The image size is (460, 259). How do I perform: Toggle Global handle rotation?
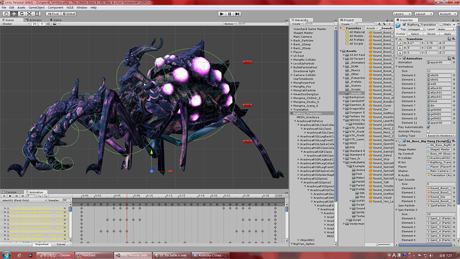tap(69, 14)
